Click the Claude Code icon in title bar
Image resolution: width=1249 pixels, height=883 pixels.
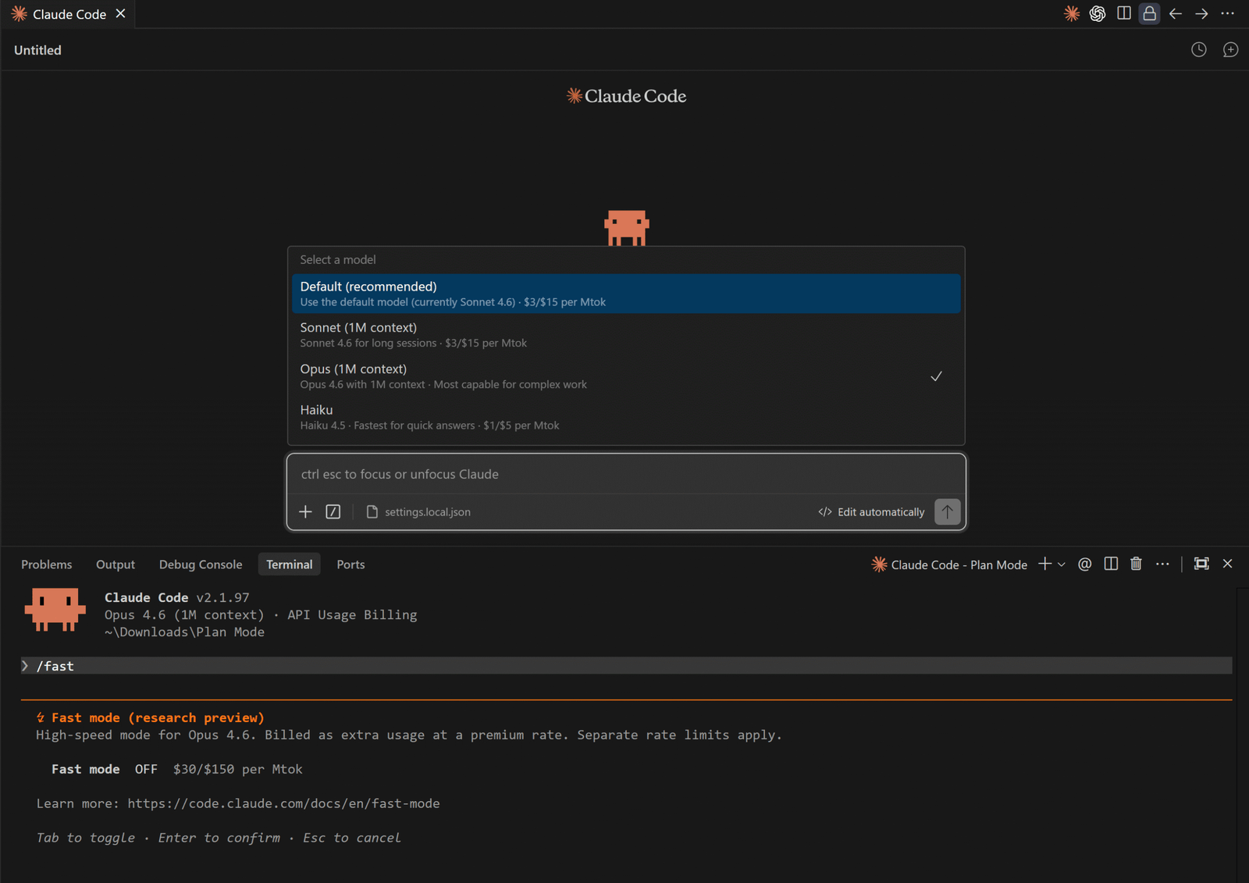point(1072,14)
